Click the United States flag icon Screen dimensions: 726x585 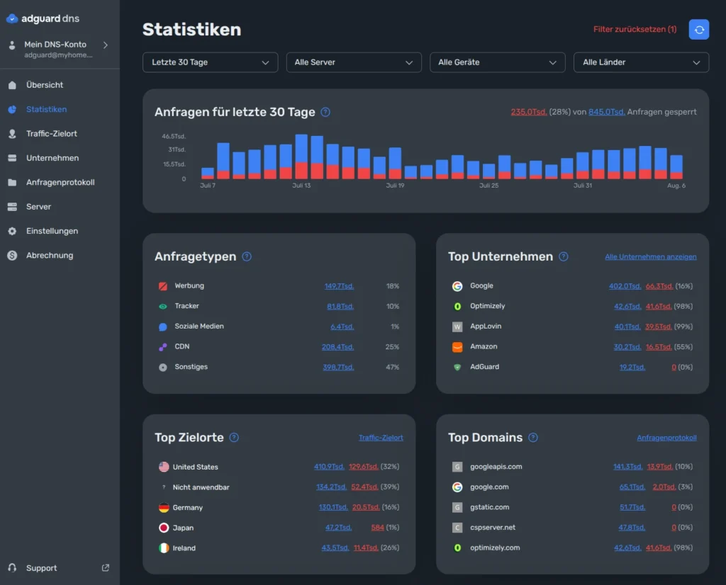(164, 467)
